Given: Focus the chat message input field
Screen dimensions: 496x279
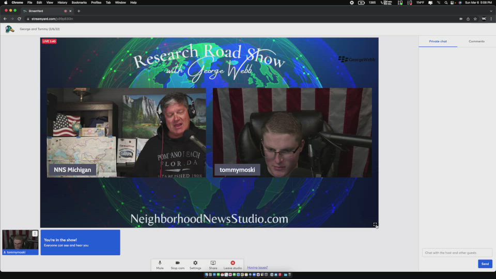Looking at the screenshot, I should 457,253.
